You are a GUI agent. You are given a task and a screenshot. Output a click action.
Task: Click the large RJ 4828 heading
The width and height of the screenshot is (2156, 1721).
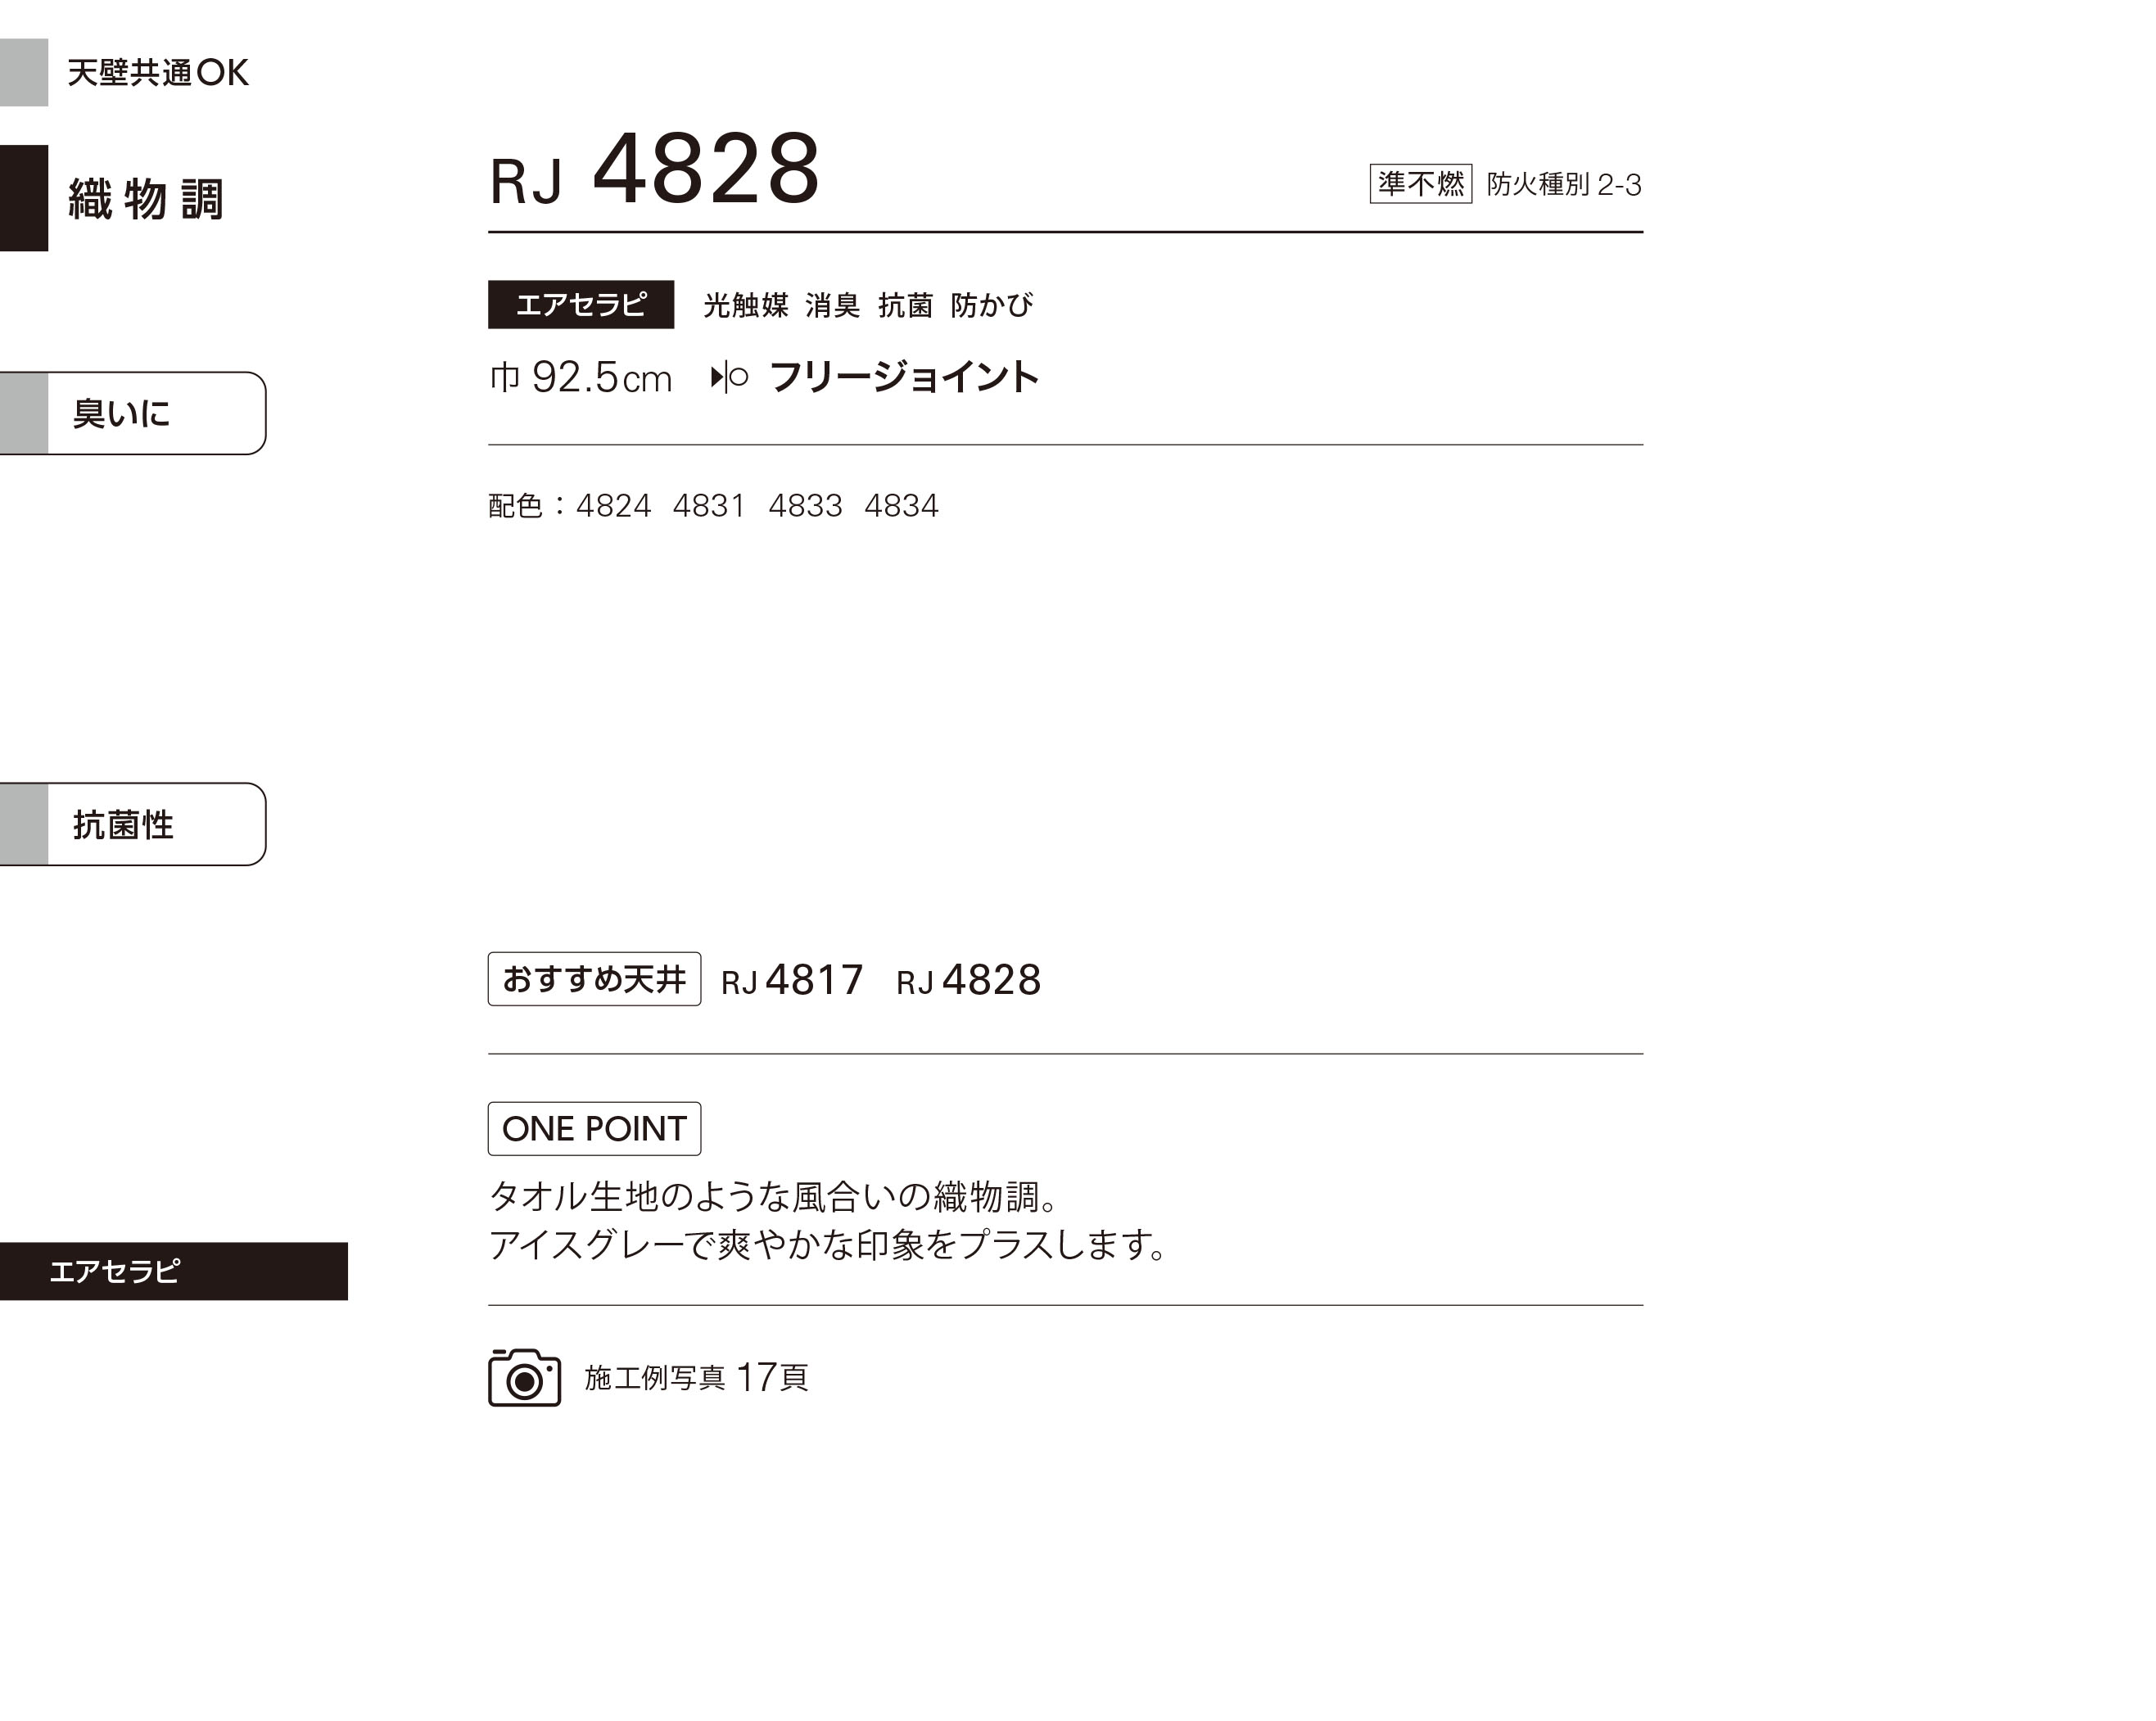tap(655, 170)
